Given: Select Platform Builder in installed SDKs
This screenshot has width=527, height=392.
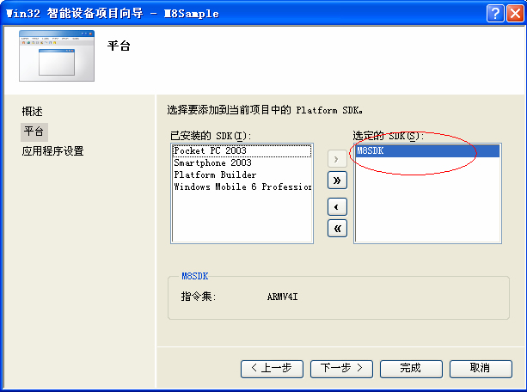Looking at the screenshot, I should click(x=242, y=175).
